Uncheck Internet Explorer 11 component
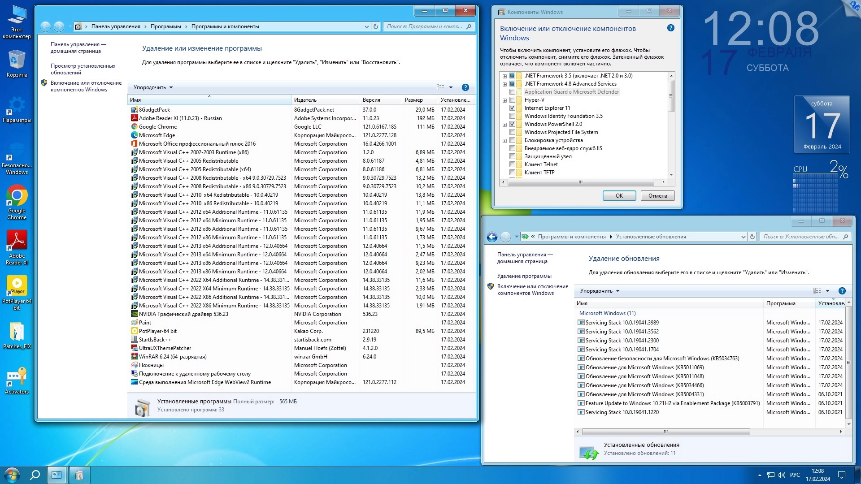The height and width of the screenshot is (484, 861). click(512, 108)
